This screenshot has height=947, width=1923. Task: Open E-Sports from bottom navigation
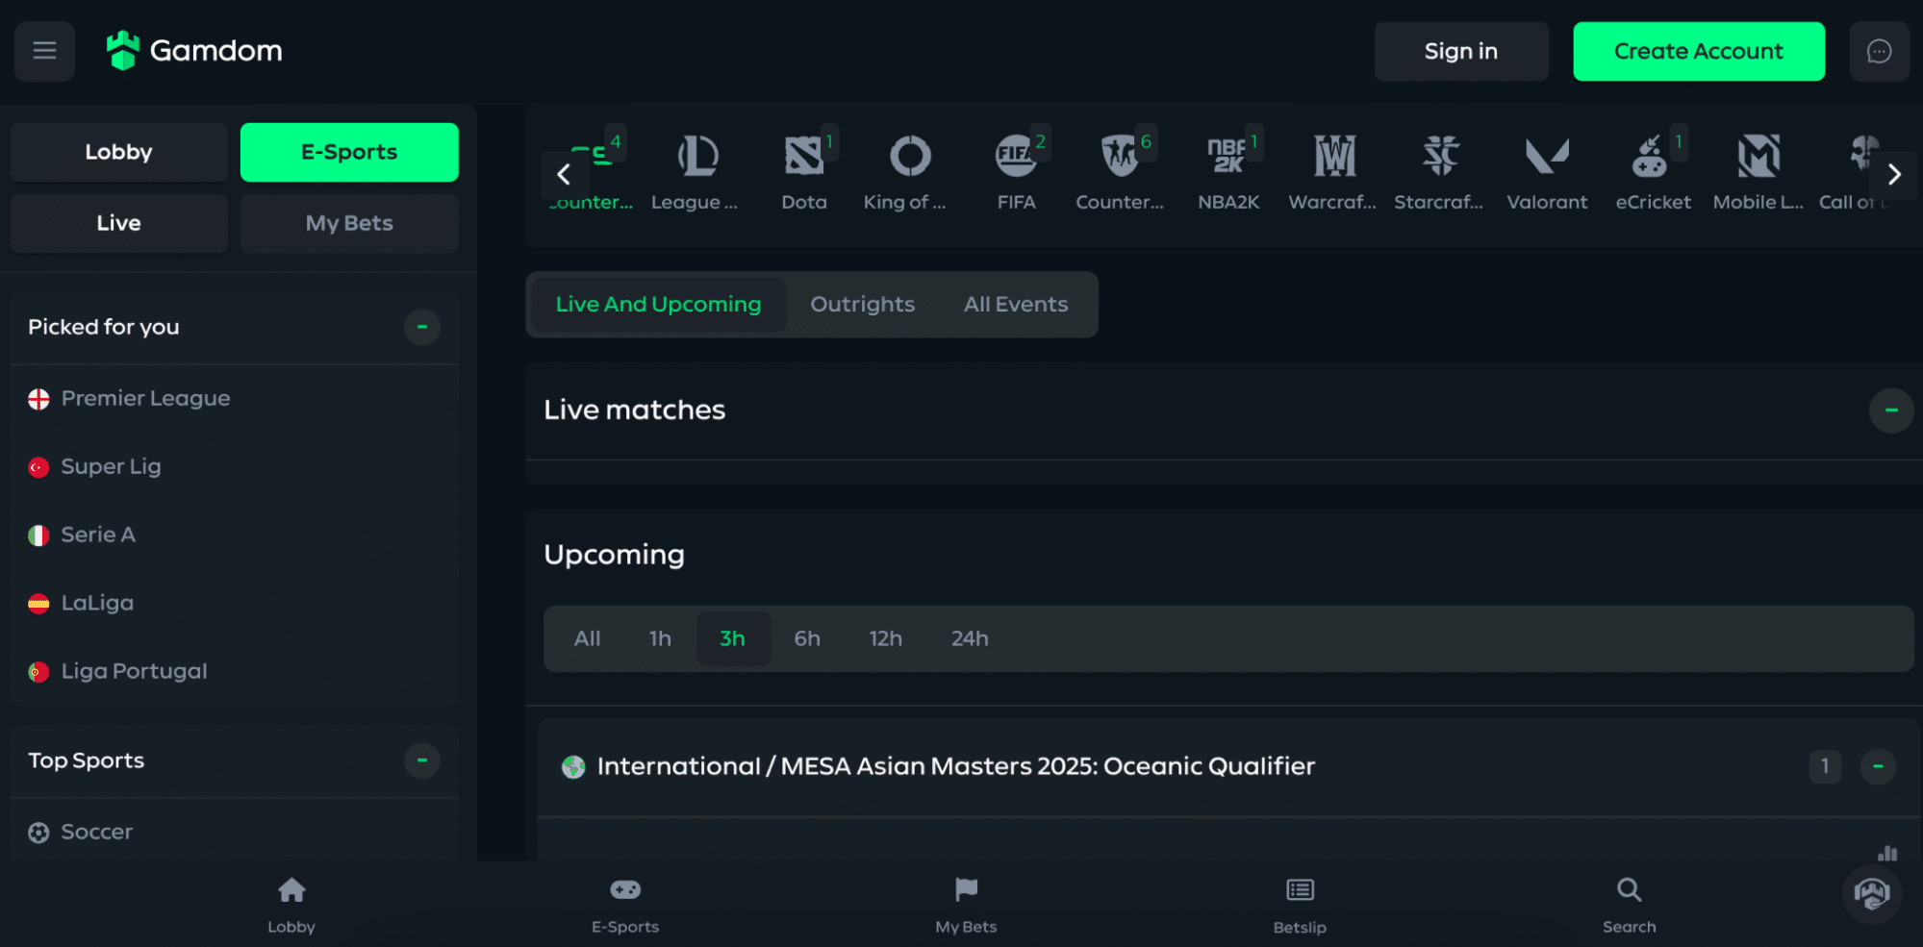(625, 905)
